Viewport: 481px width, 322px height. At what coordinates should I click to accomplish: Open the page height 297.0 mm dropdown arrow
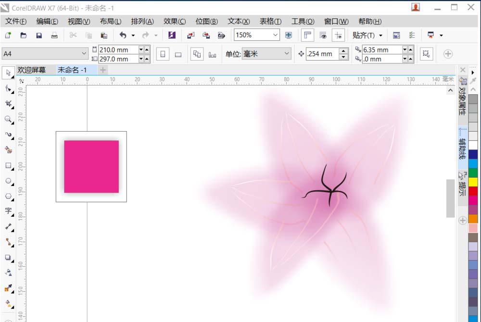point(141,59)
